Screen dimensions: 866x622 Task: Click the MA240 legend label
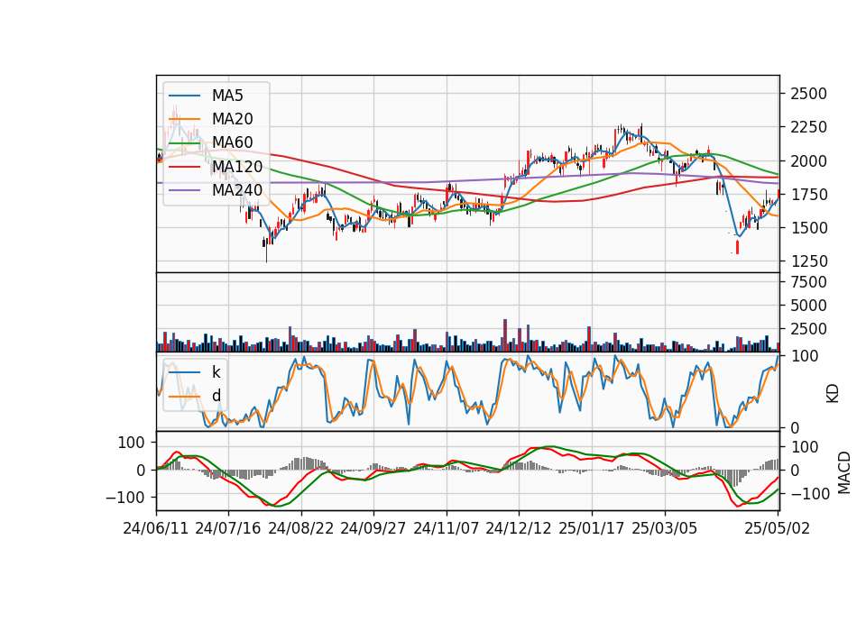(237, 190)
